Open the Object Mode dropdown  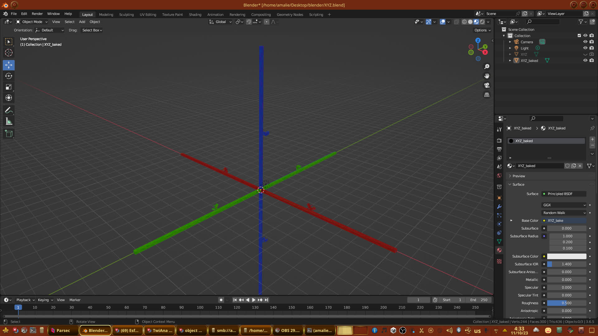[32, 22]
